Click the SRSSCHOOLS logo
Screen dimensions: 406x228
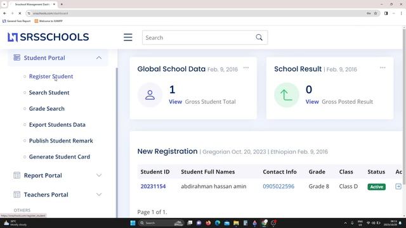pyautogui.click(x=48, y=37)
